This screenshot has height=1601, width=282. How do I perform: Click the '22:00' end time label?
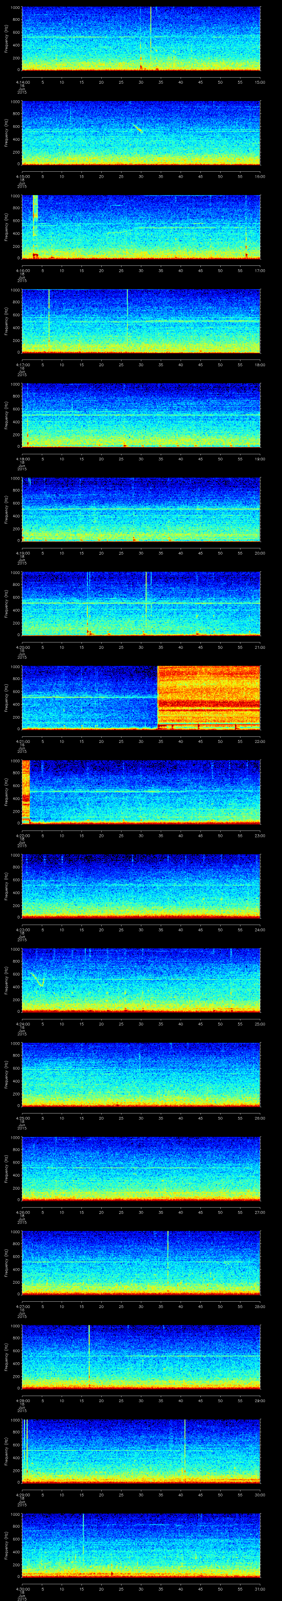click(260, 741)
